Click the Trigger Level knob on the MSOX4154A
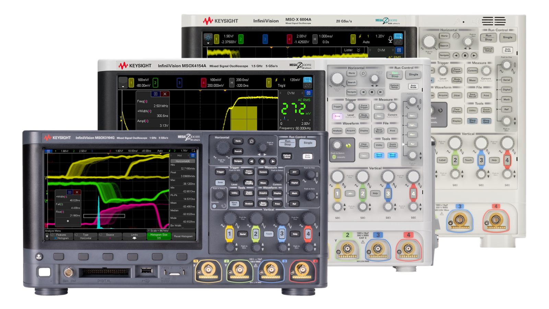 pyautogui.click(x=350, y=107)
